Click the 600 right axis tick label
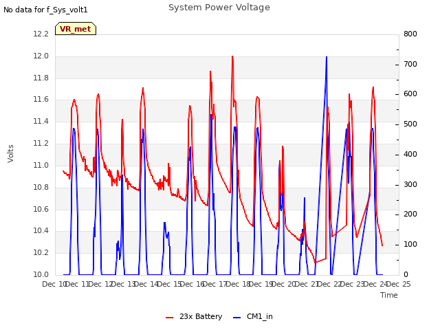 pos(410,94)
